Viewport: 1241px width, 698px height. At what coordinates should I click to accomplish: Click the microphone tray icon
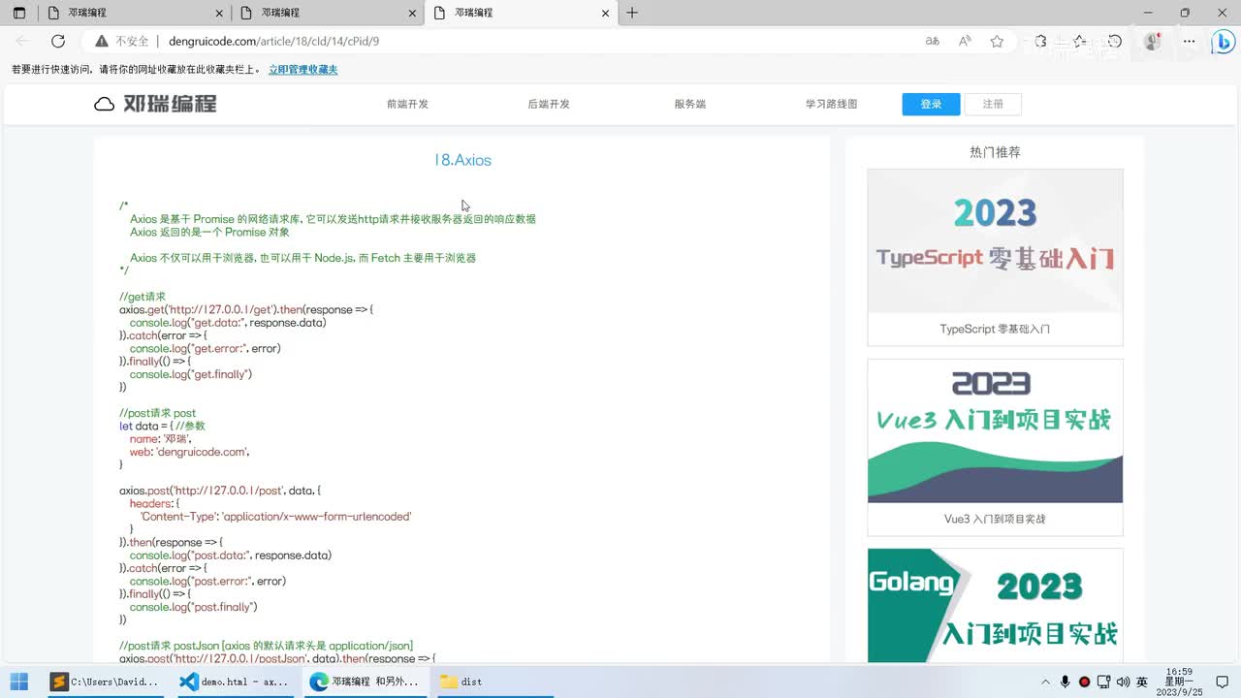(x=1066, y=682)
